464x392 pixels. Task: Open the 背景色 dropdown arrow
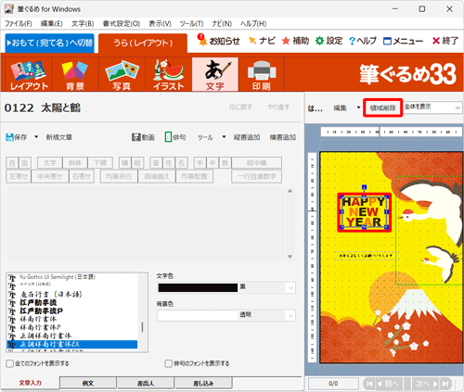[x=290, y=315]
